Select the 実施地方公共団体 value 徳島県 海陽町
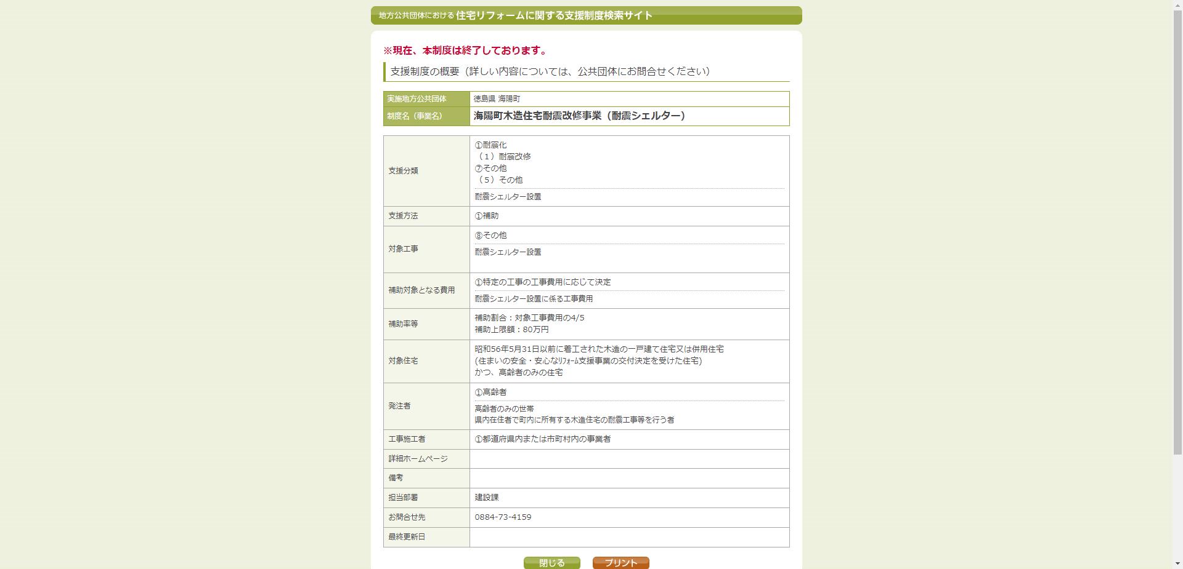The height and width of the screenshot is (569, 1183). click(496, 98)
